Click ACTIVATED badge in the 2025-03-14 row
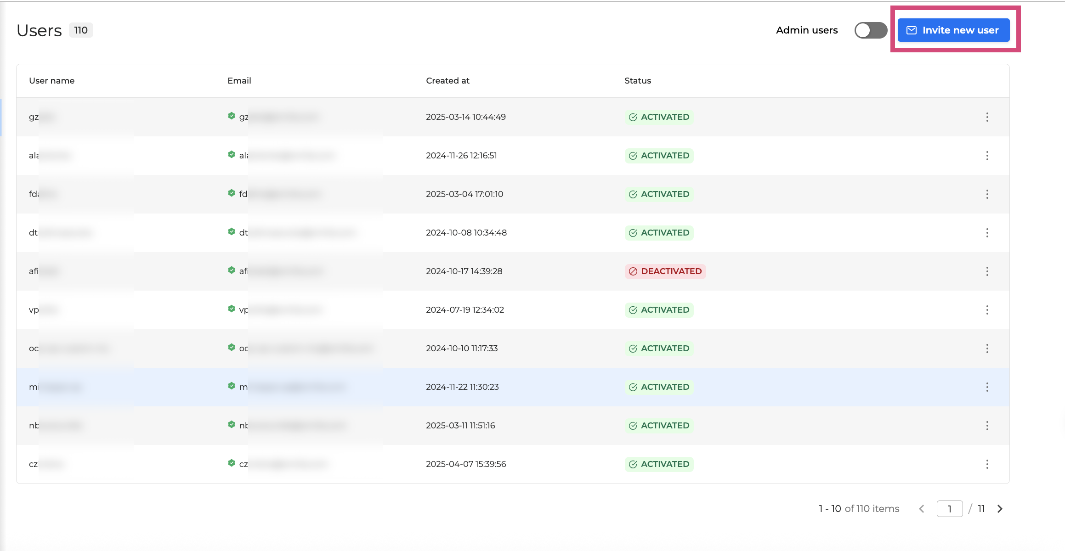Viewport: 1065px width, 551px height. [x=659, y=117]
